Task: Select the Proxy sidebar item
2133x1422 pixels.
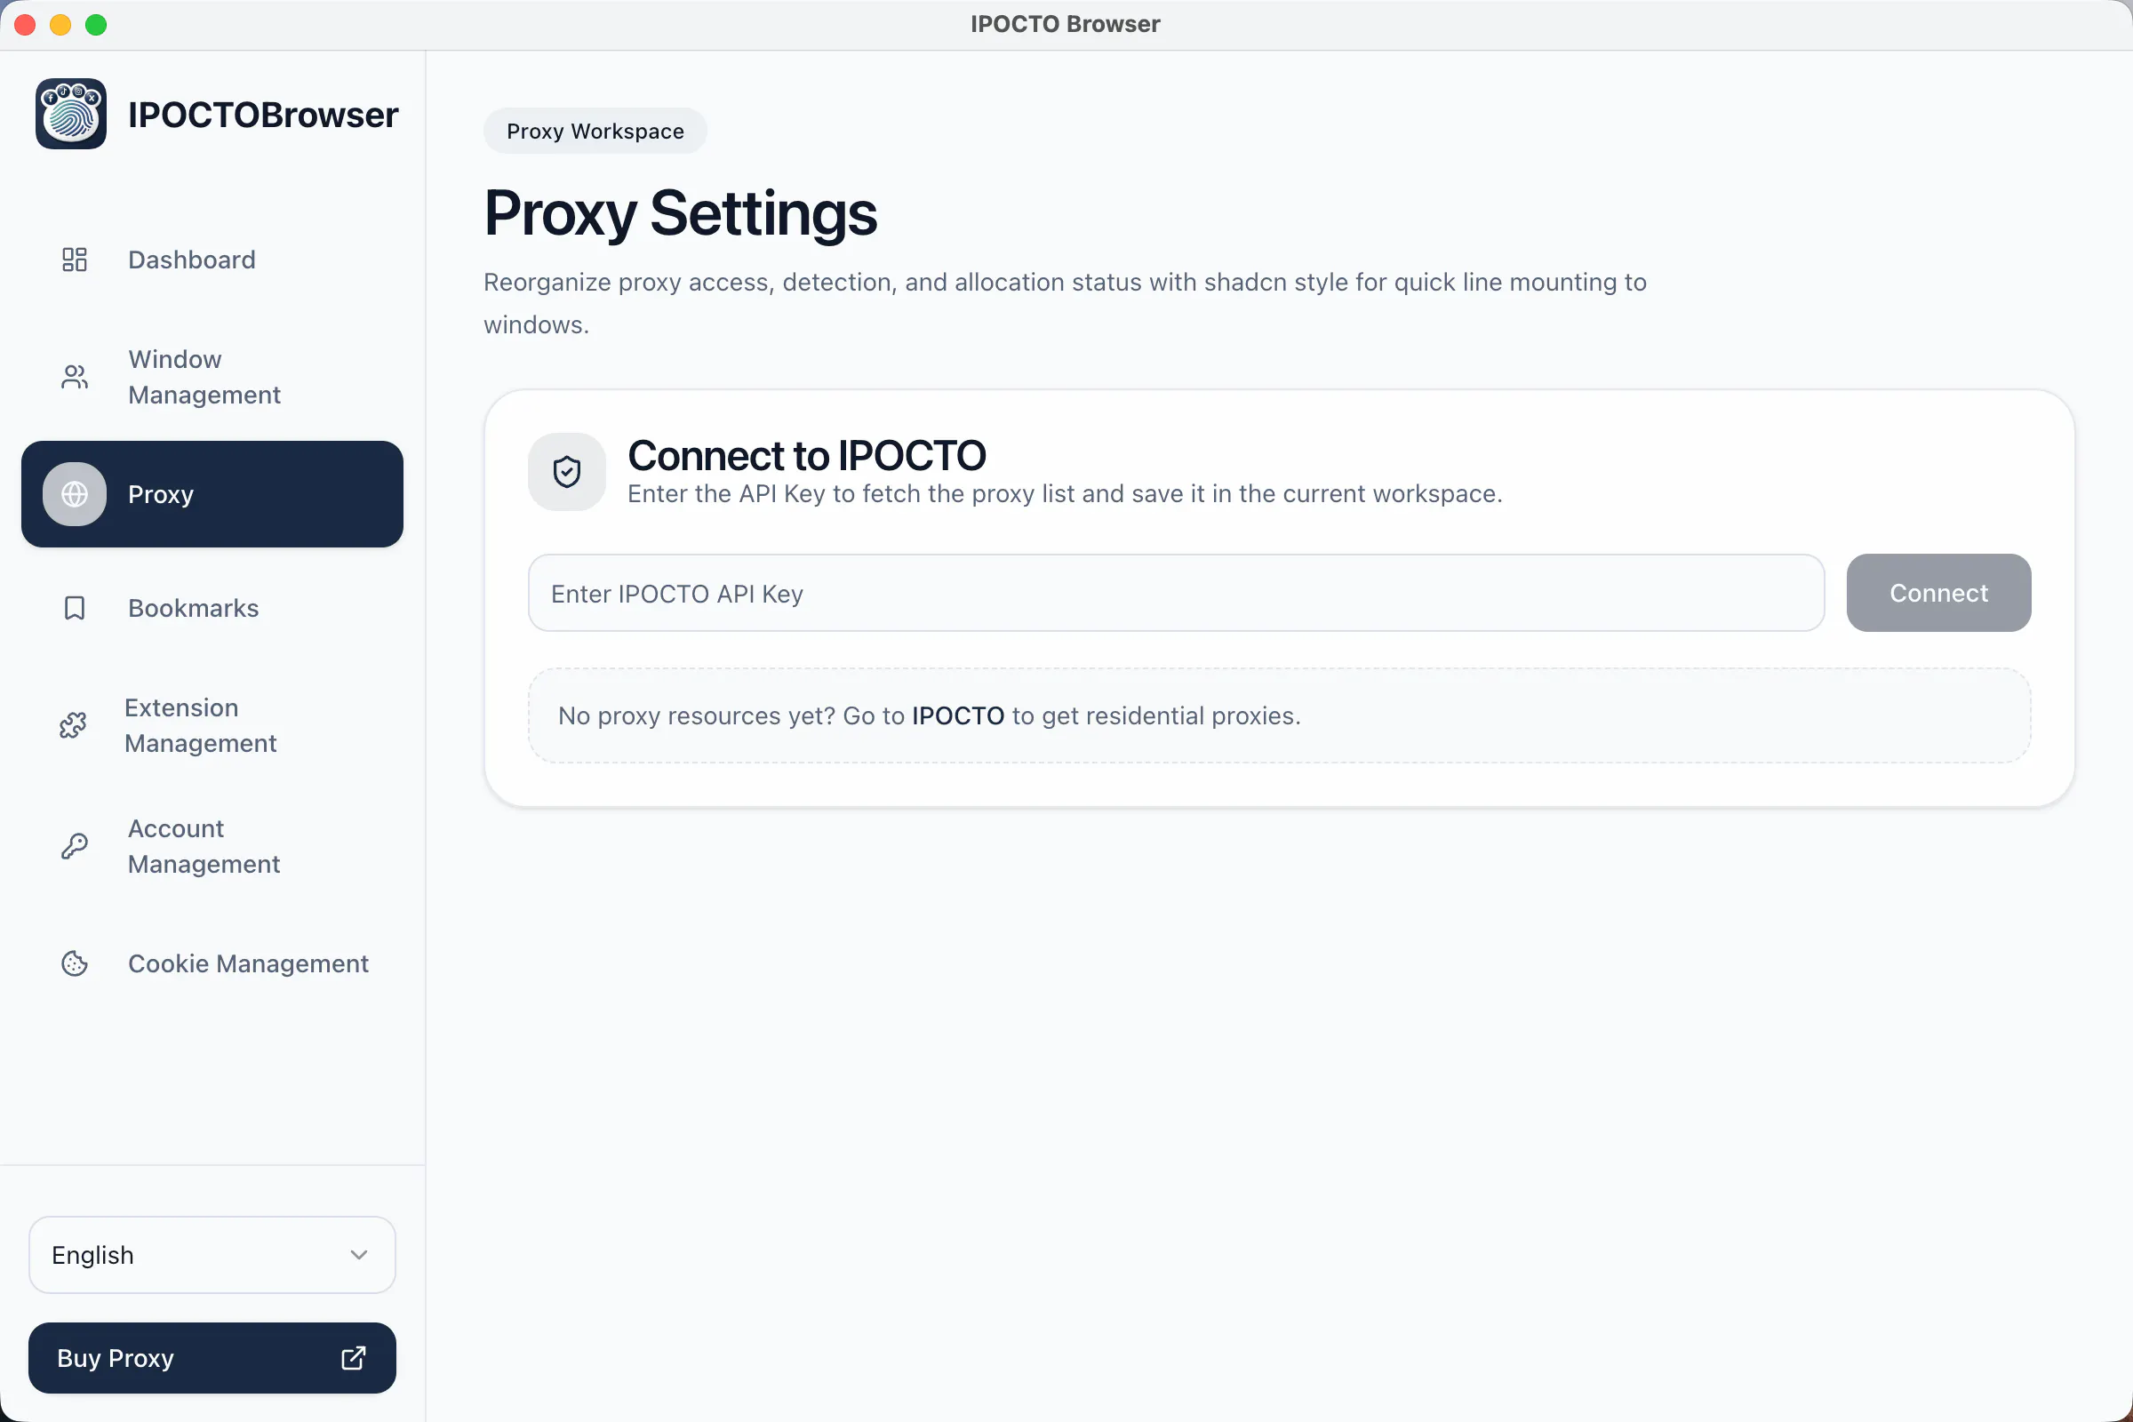Action: click(212, 494)
